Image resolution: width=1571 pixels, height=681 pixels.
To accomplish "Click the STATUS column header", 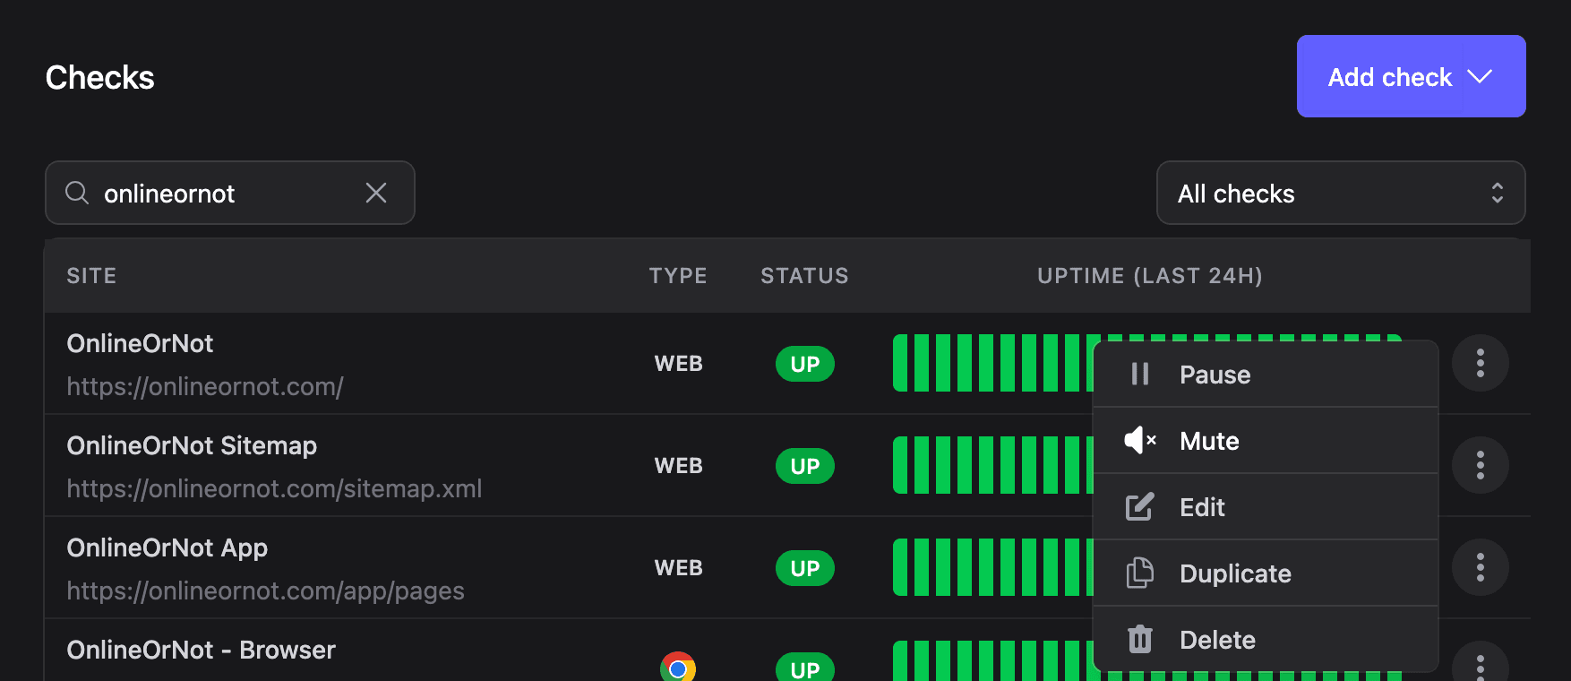I will point(804,276).
